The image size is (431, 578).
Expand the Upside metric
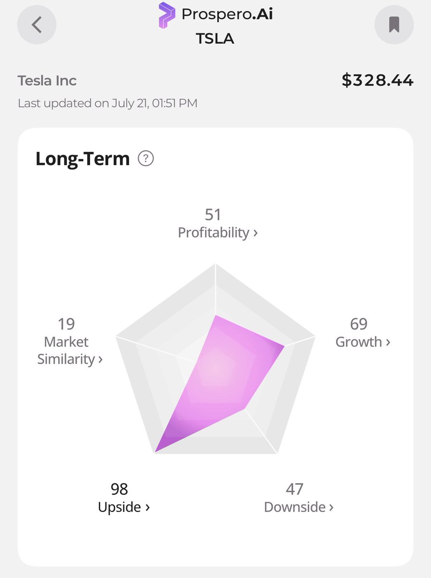(x=124, y=507)
